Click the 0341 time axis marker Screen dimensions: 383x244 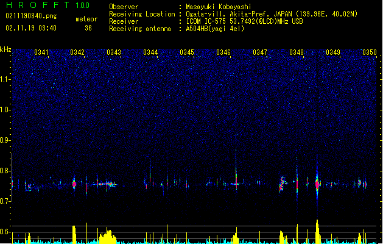pos(41,52)
